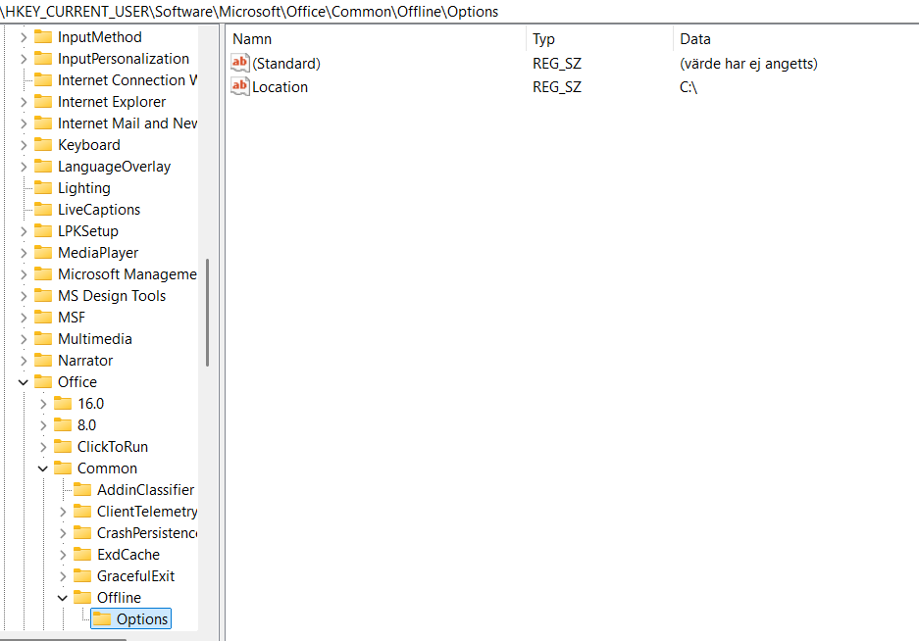Expand the Narrator key

point(24,361)
